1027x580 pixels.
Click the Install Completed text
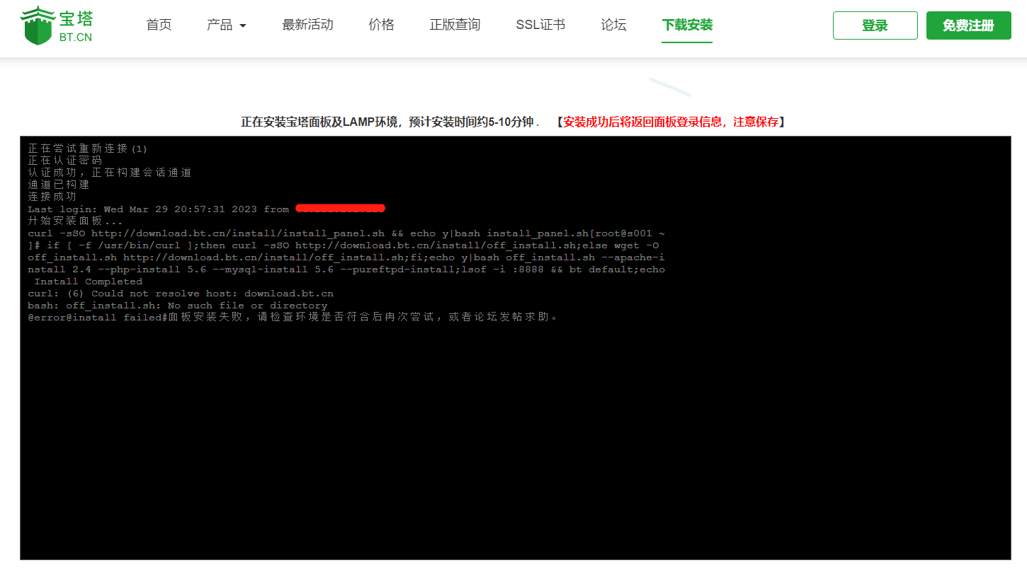point(88,282)
